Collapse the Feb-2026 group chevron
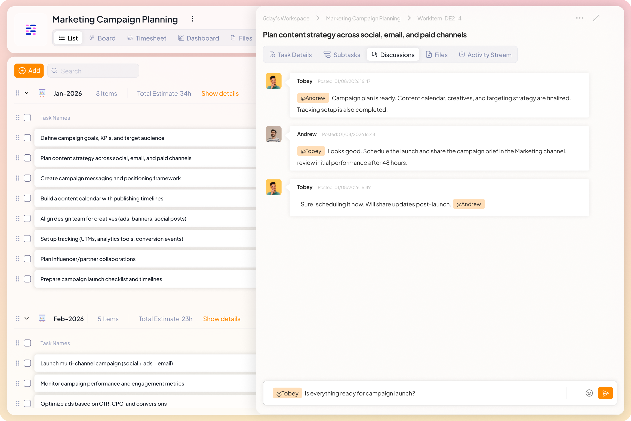The width and height of the screenshot is (631, 421). pyautogui.click(x=27, y=318)
